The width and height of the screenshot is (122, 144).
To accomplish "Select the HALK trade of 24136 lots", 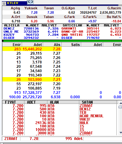I will [59, 123].
